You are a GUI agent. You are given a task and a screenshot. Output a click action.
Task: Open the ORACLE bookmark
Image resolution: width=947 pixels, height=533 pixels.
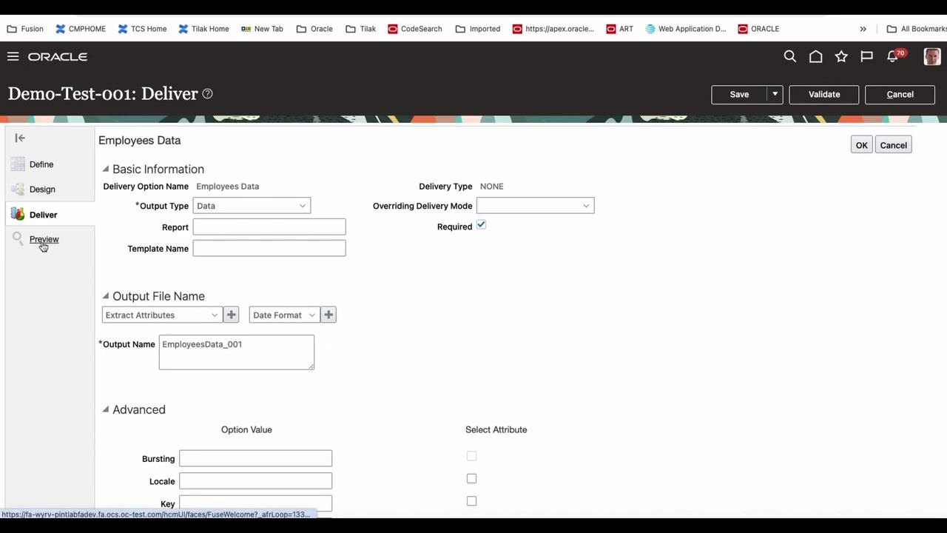(x=758, y=29)
